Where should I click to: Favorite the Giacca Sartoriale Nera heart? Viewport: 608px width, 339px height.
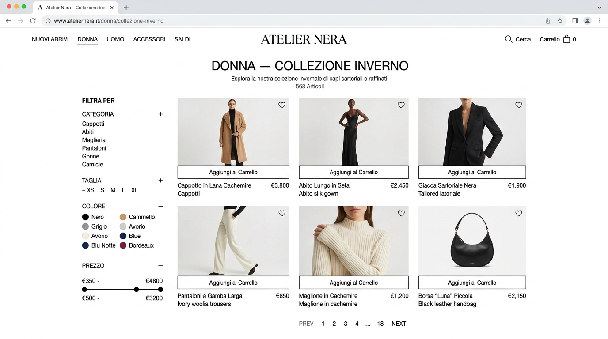[x=519, y=105]
